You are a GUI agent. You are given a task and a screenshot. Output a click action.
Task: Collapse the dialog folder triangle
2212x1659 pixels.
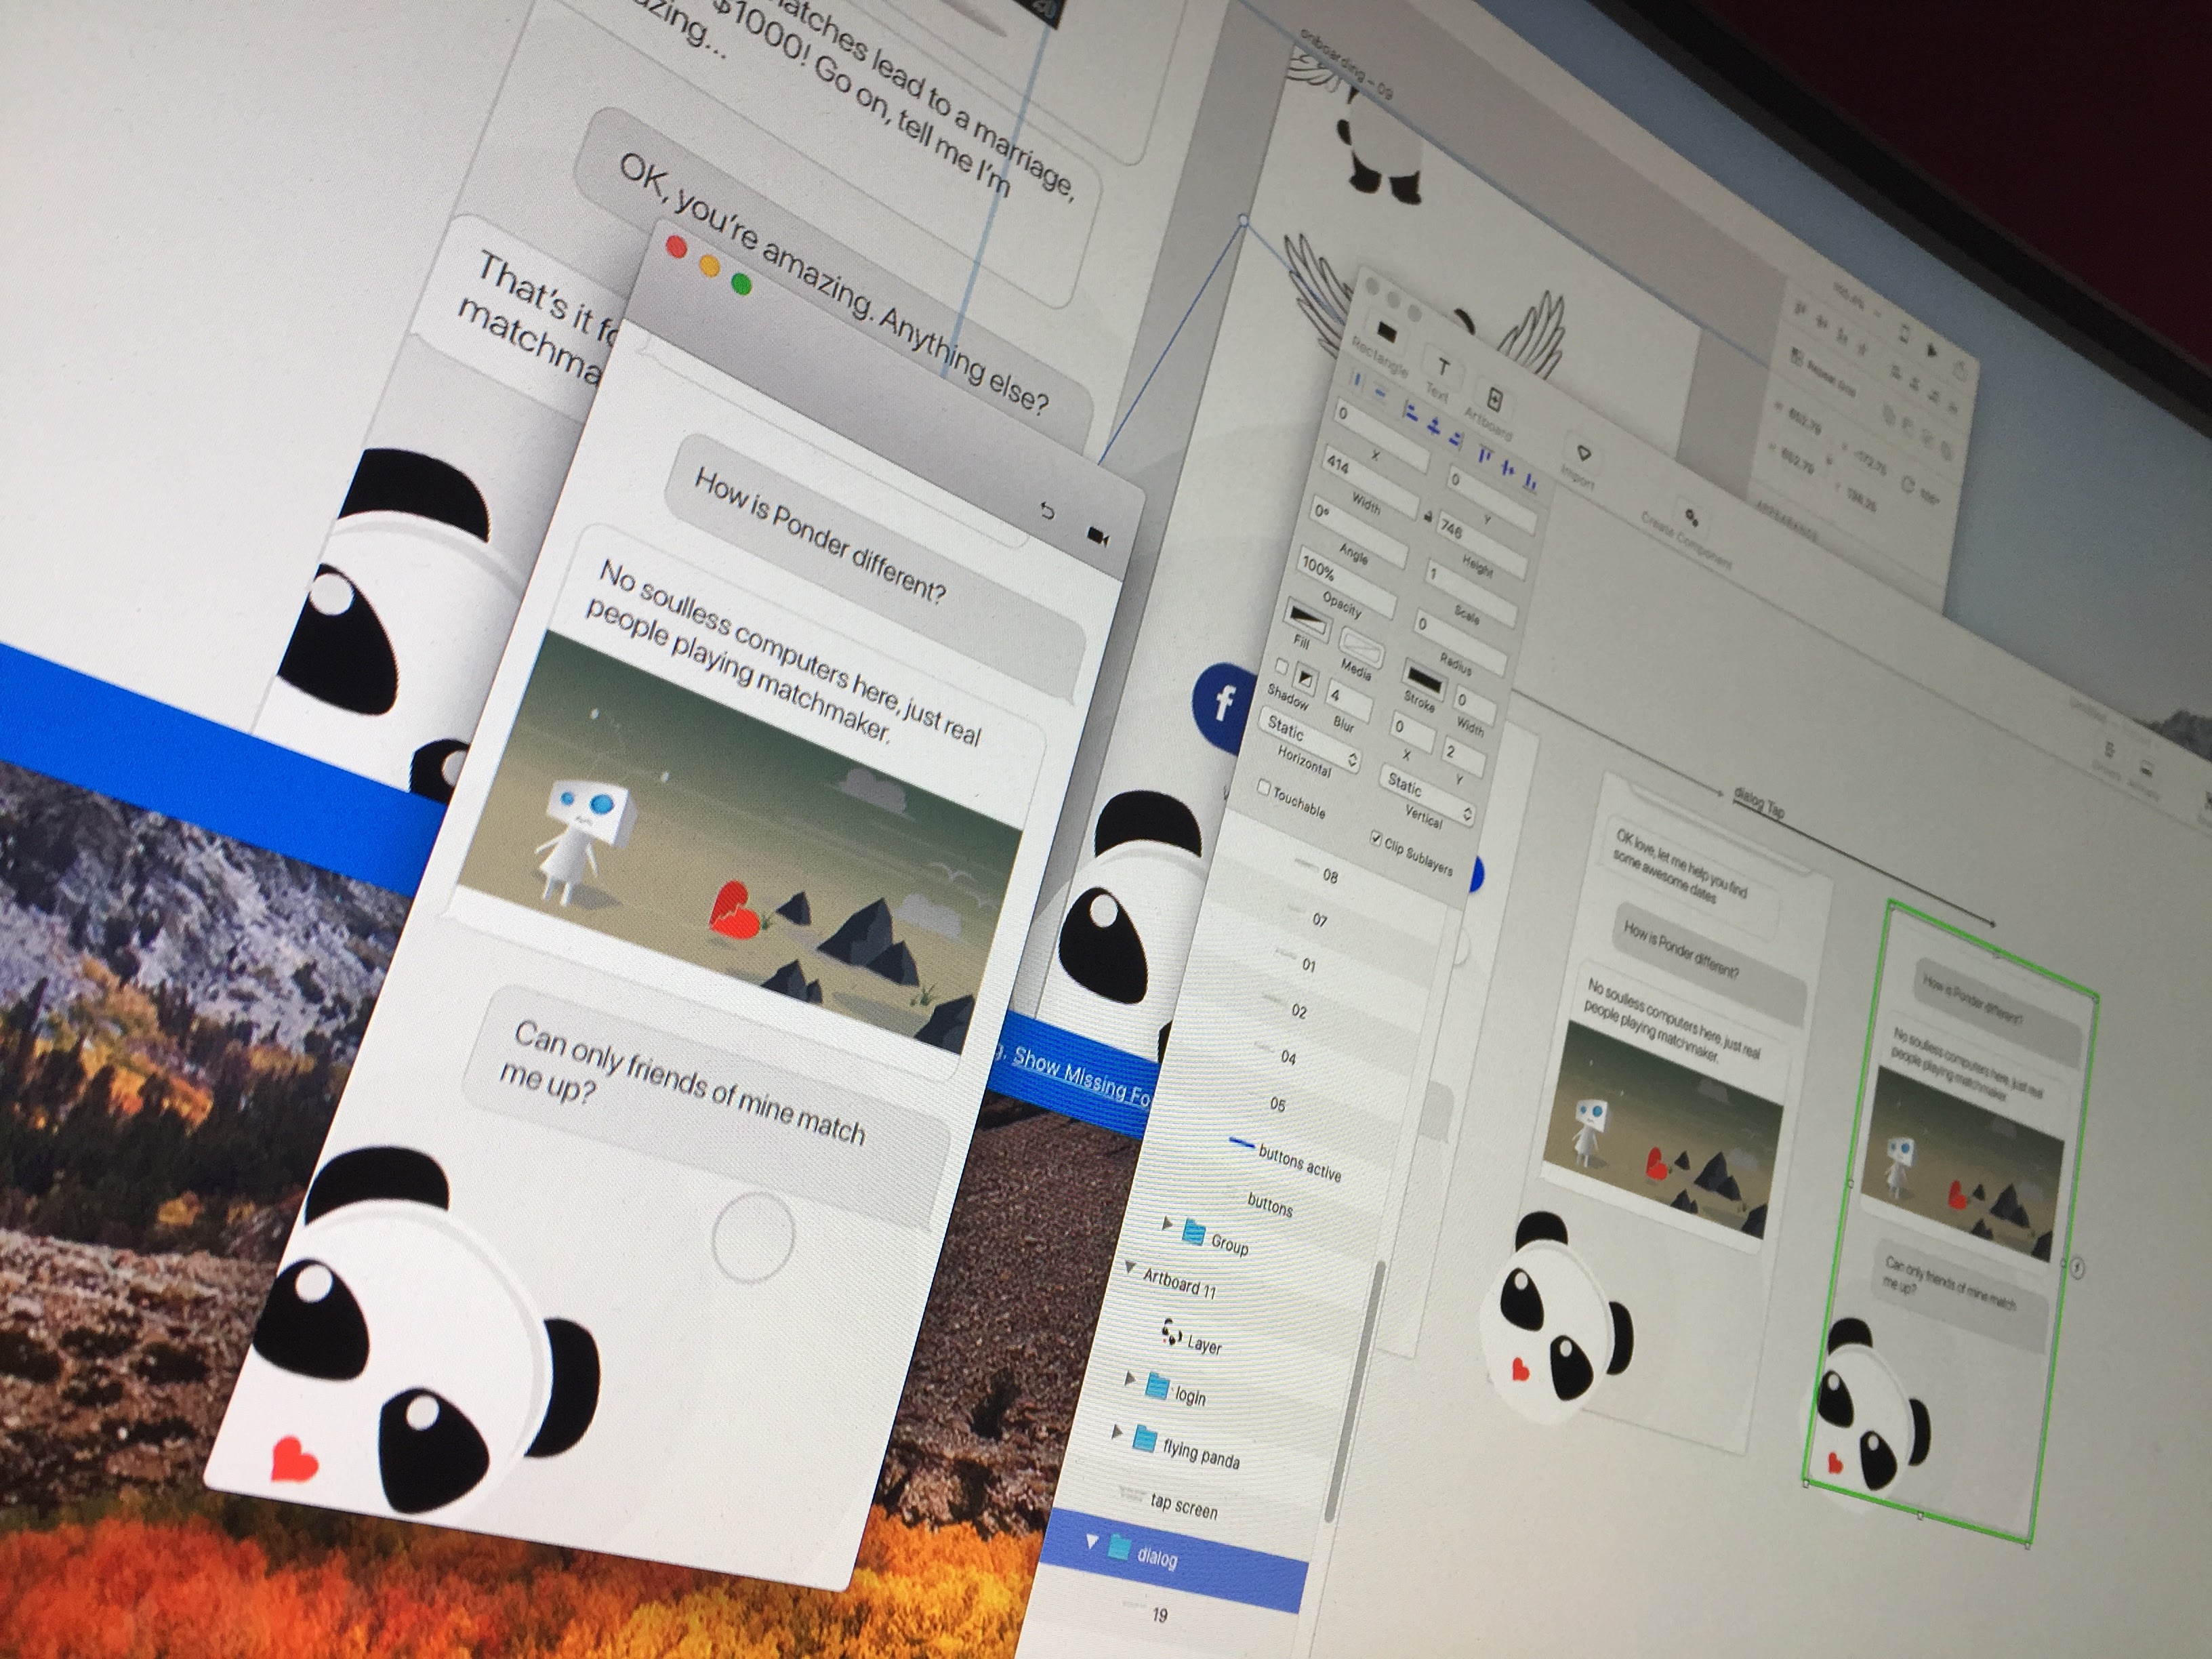point(1092,1541)
